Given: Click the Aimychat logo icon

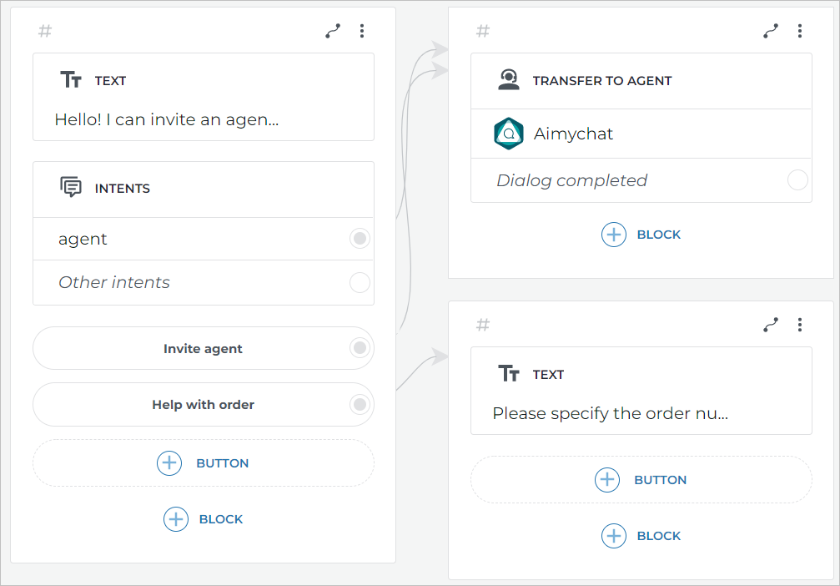Looking at the screenshot, I should tap(508, 134).
